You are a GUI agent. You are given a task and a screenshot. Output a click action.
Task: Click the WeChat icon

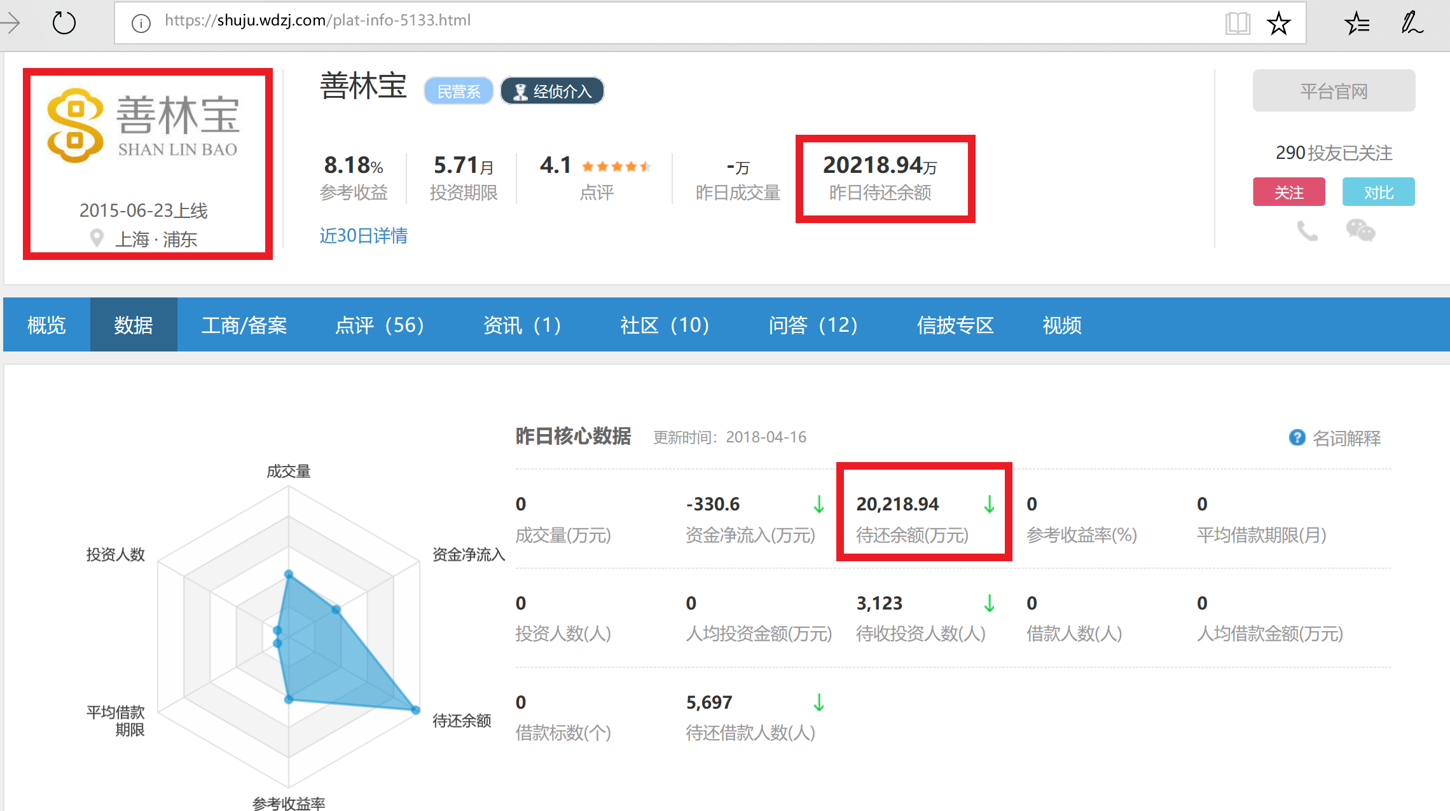click(1360, 230)
